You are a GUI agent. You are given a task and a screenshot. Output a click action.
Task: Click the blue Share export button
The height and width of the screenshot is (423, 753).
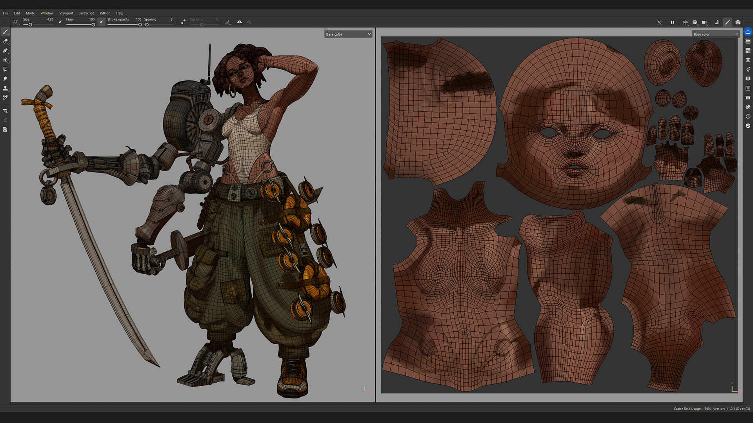tap(748, 32)
